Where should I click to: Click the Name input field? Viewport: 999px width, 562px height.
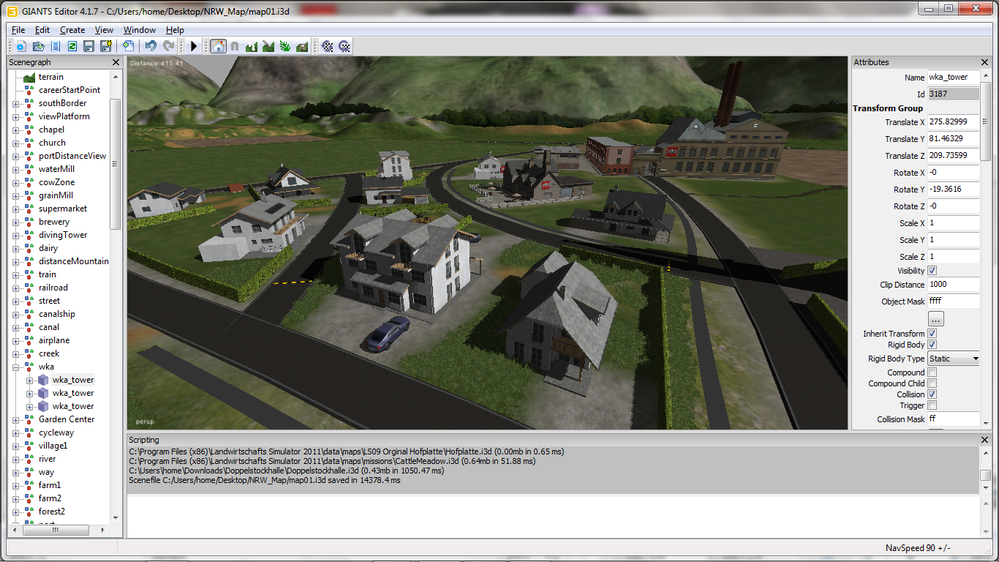[x=953, y=77]
